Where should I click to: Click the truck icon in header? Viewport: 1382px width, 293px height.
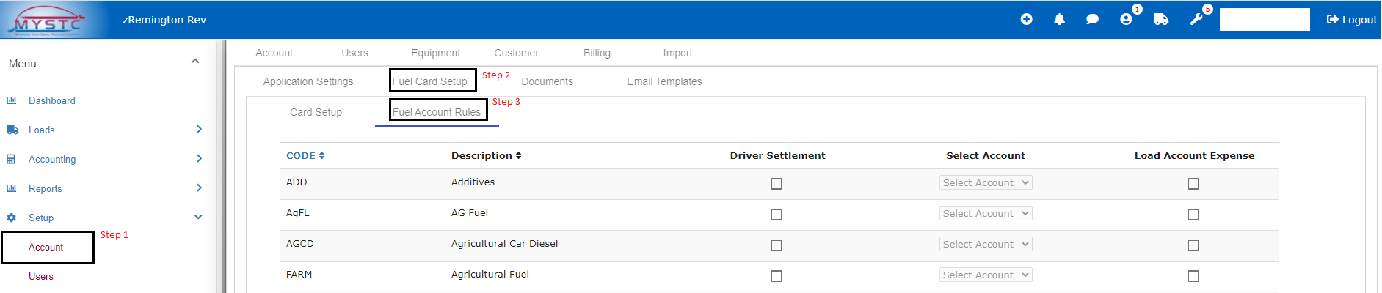click(x=1160, y=20)
